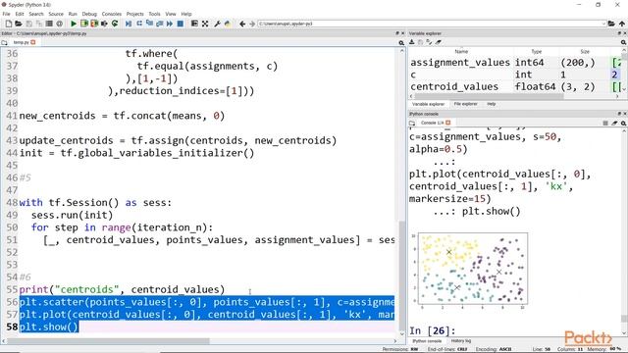Browse editor tabs folder icon

(x=4, y=42)
